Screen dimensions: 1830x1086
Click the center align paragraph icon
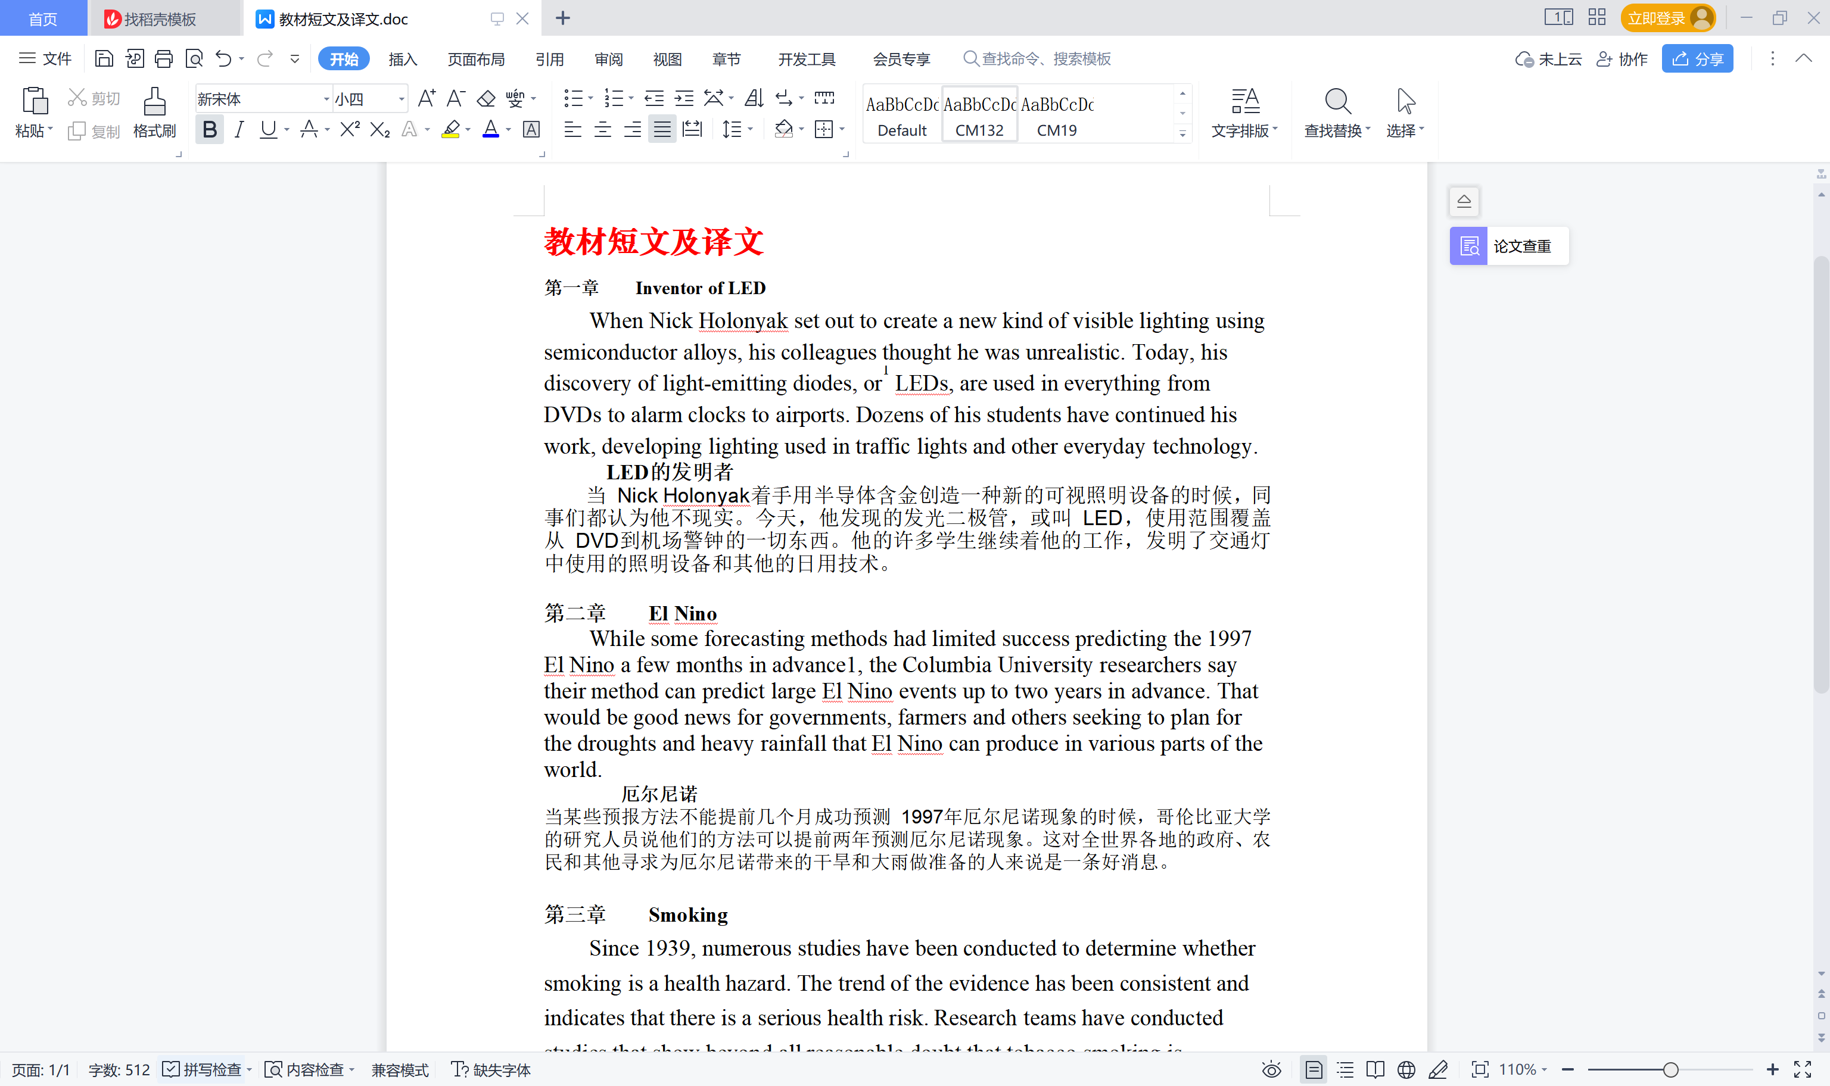[602, 130]
